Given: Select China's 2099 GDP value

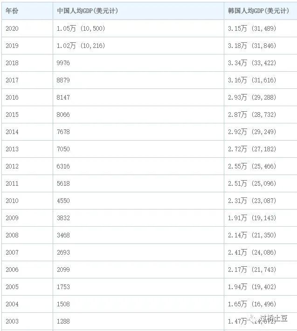Looking at the screenshot, I should click(63, 270).
